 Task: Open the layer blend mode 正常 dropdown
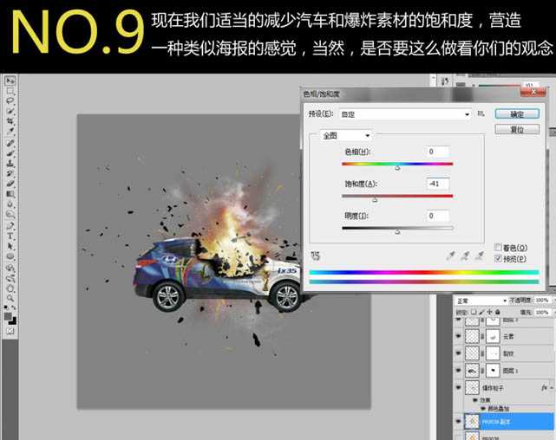[482, 300]
